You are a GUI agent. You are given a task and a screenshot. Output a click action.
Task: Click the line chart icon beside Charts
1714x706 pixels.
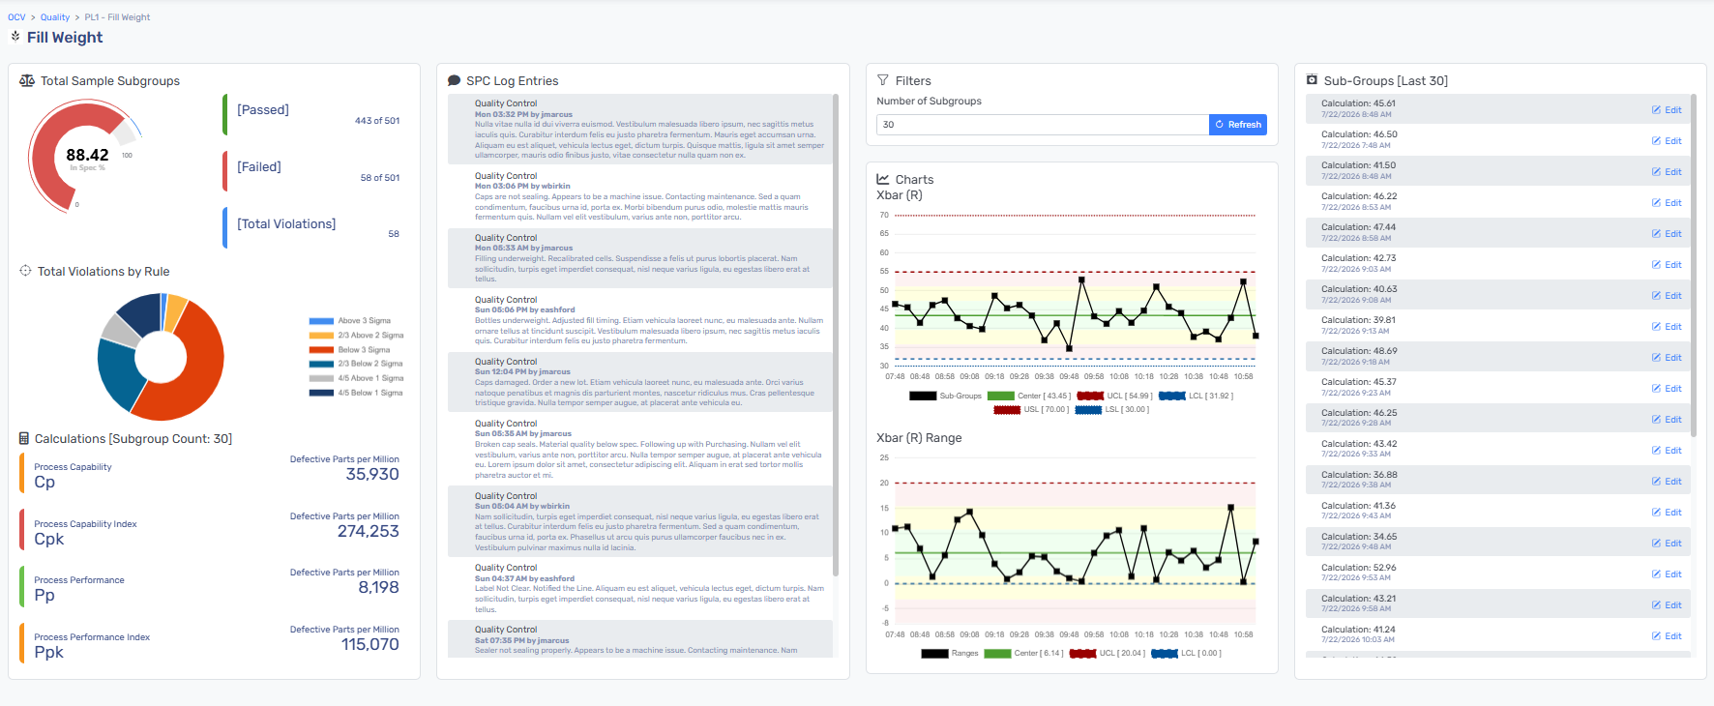(883, 179)
